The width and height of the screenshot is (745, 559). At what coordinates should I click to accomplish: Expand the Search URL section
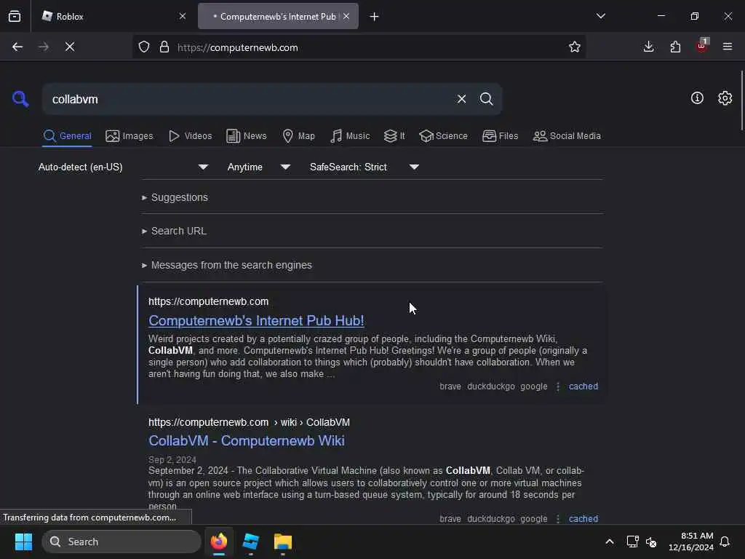click(x=174, y=231)
